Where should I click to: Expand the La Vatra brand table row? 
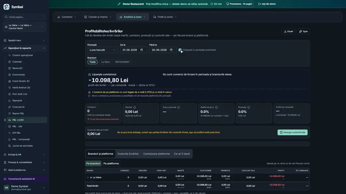(88, 178)
